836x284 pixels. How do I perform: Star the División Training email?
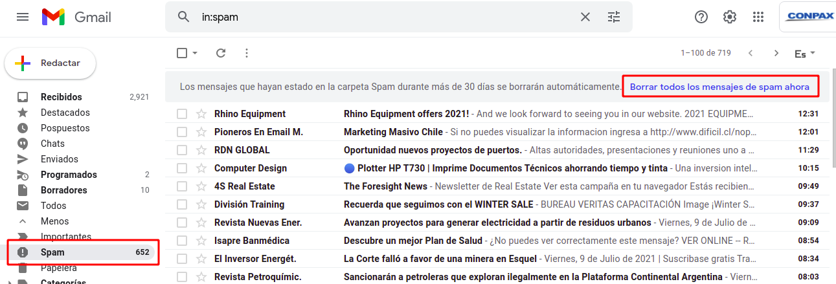pyautogui.click(x=201, y=204)
